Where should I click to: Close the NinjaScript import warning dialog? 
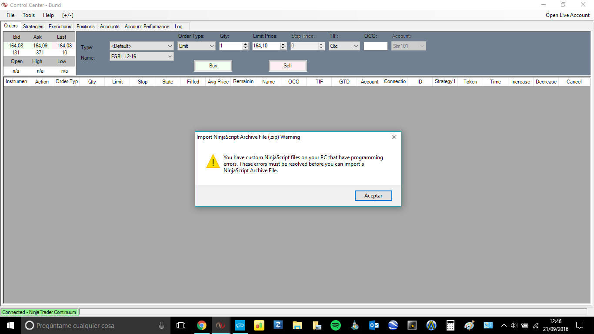tap(394, 137)
